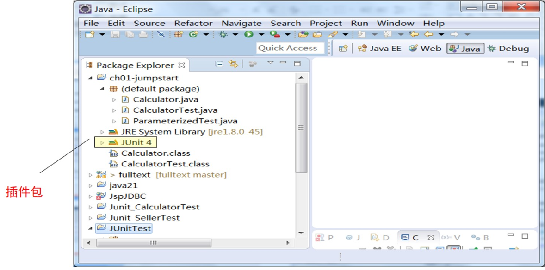Open the Search menu
The height and width of the screenshot is (270, 545).
coord(286,23)
